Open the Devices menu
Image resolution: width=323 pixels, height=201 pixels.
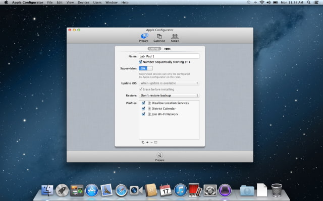tap(83, 3)
